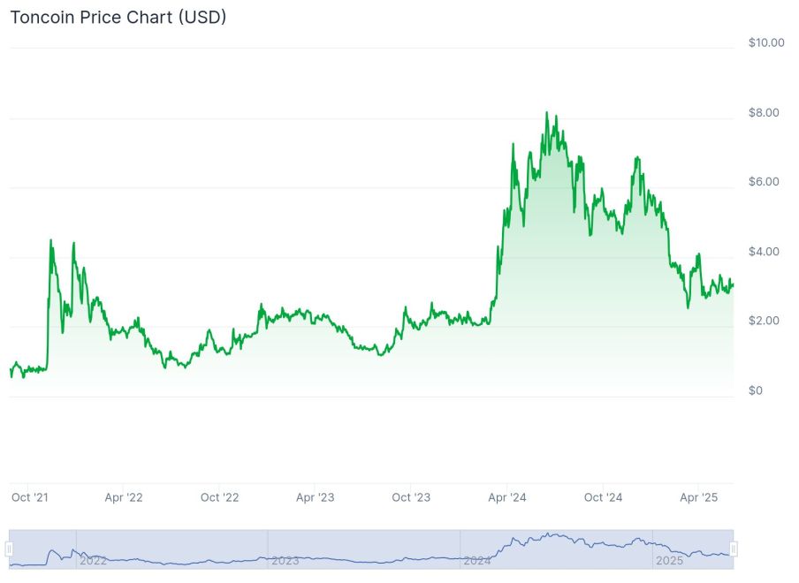This screenshot has height=583, width=799.
Task: Click the Oct '23 x-axis label
Action: (411, 497)
